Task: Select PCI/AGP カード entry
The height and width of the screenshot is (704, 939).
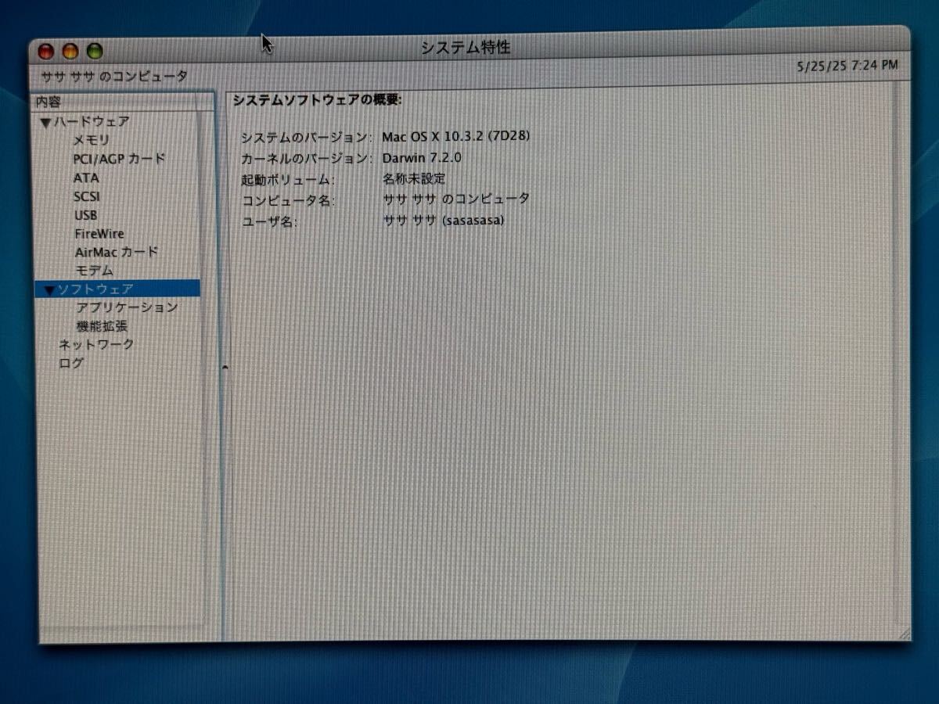Action: pos(120,159)
